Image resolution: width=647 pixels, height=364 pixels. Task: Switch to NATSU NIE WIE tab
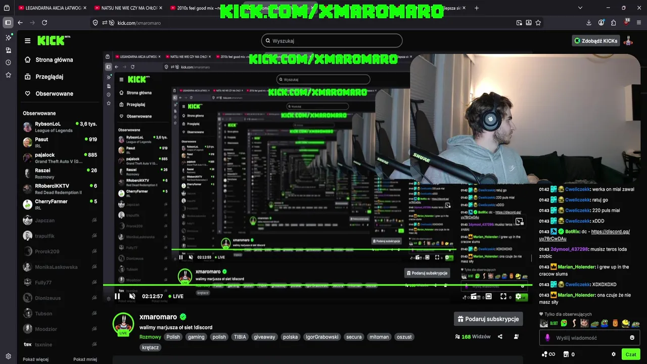(x=128, y=8)
